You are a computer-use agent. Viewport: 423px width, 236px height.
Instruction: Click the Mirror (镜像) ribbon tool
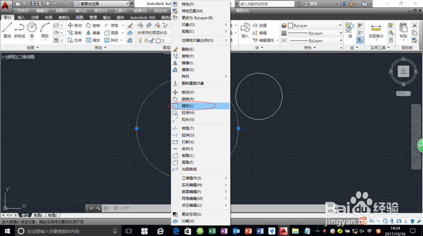click(x=93, y=33)
